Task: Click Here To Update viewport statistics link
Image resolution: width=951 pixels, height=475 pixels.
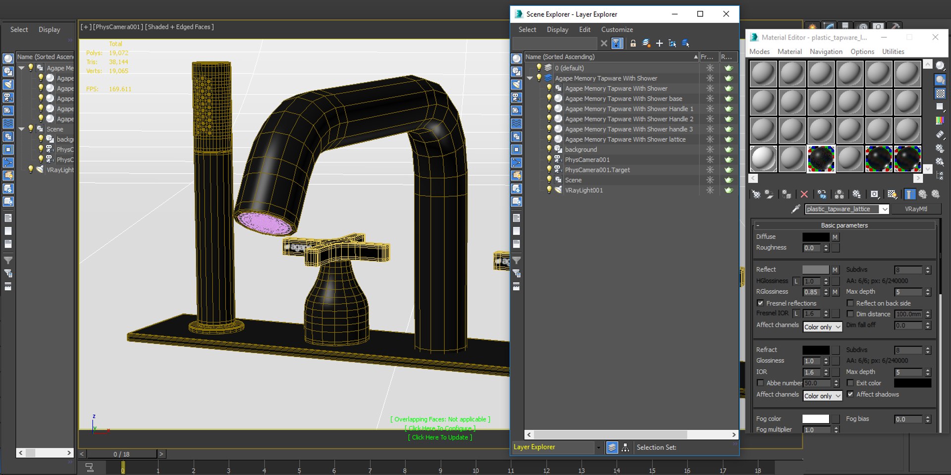Action: (440, 437)
